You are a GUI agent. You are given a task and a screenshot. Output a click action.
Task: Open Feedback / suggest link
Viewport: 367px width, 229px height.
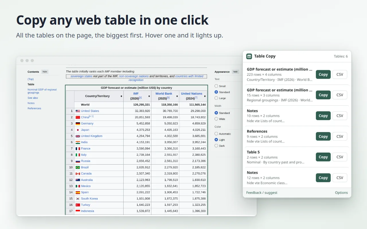pos(262,193)
